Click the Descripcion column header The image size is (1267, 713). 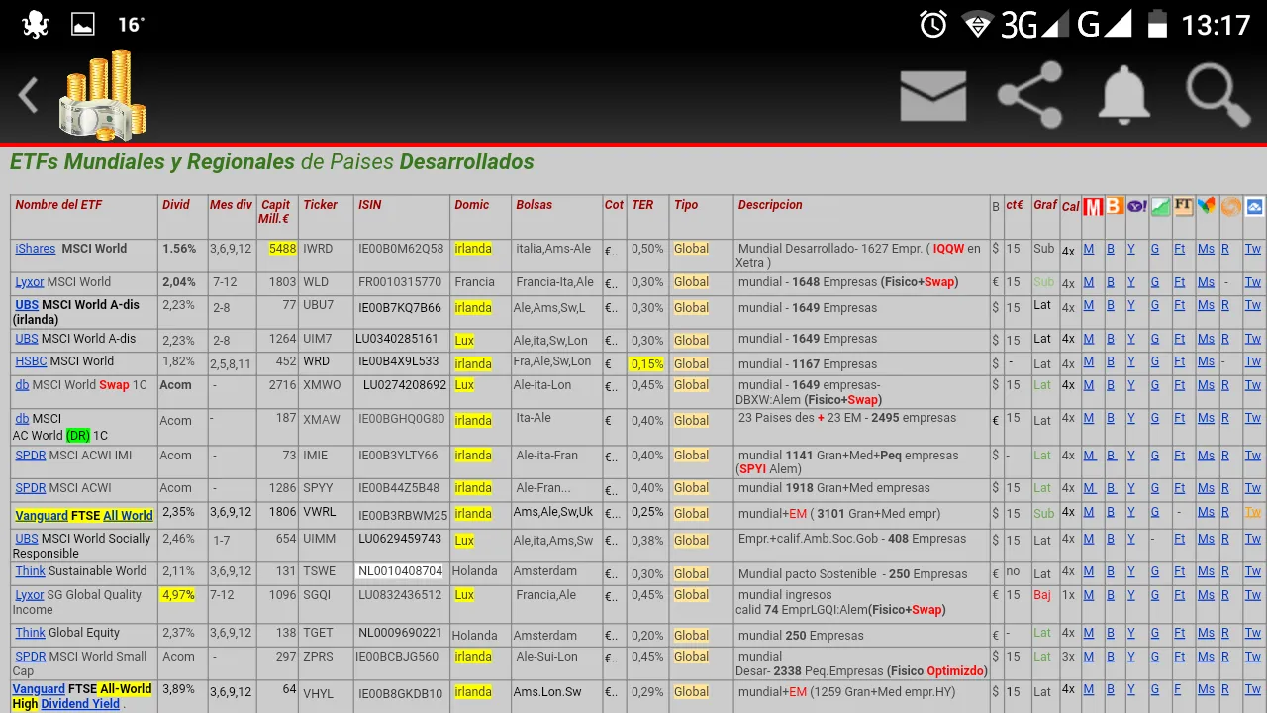click(770, 205)
